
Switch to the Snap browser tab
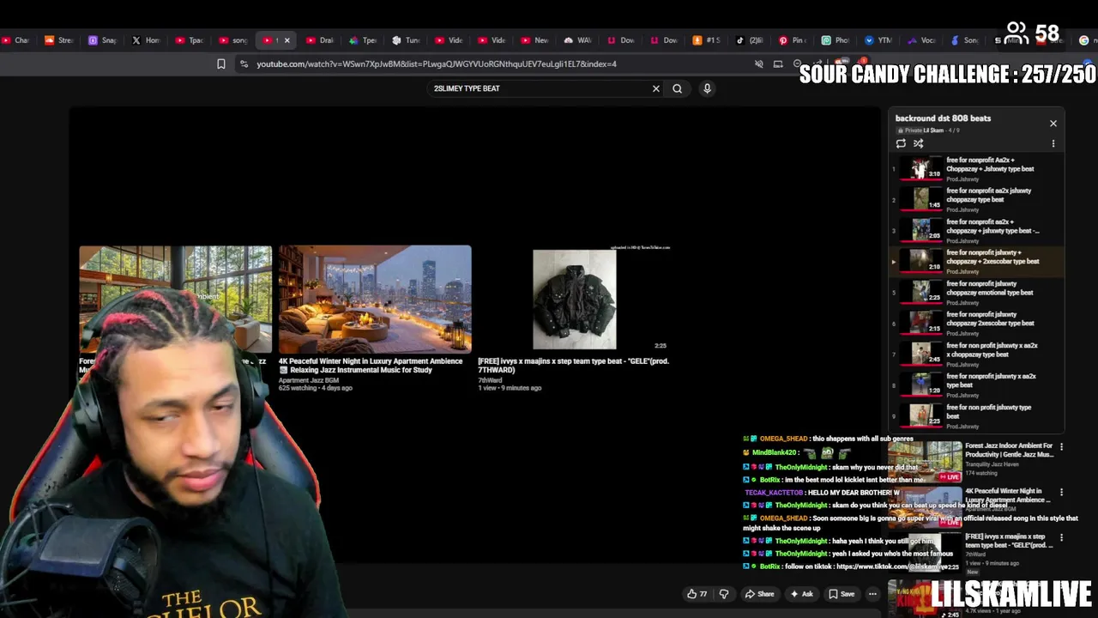click(x=103, y=40)
